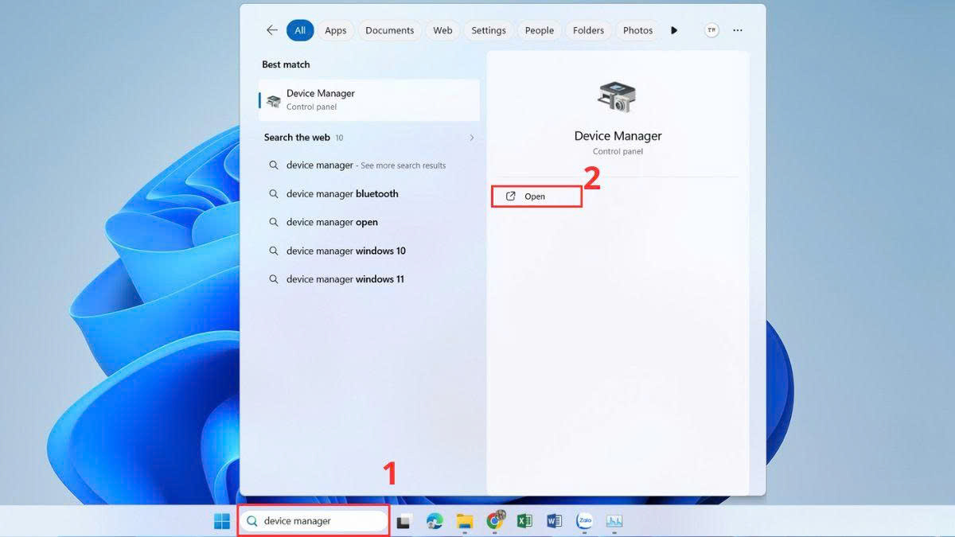Show more filter tabs with the play arrow
955x537 pixels.
coord(674,30)
